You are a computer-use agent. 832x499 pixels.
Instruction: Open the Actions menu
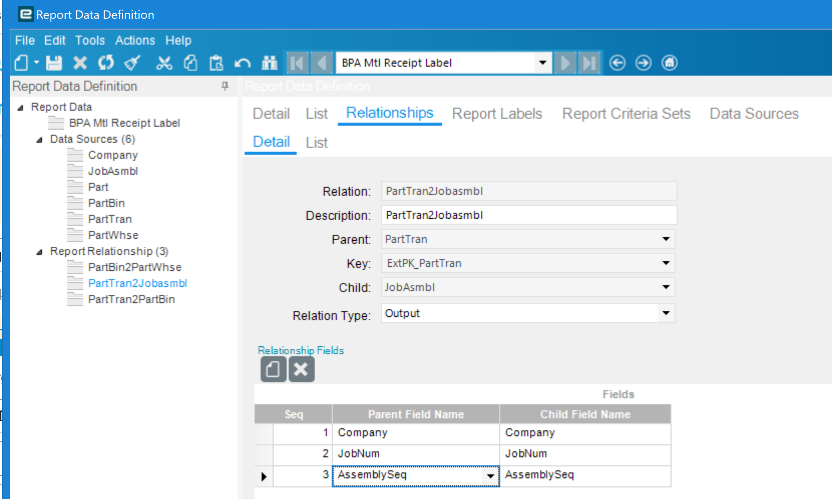pos(135,40)
